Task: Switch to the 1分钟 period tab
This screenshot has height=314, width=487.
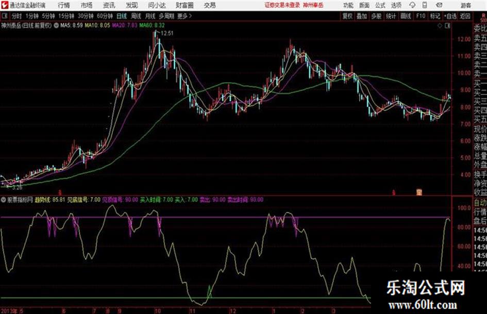Action: 32,16
